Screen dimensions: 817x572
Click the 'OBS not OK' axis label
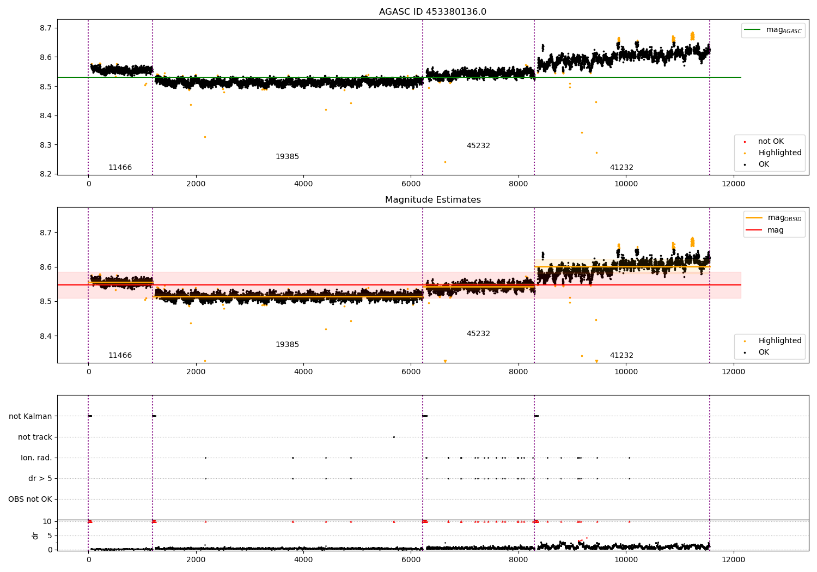pyautogui.click(x=30, y=499)
